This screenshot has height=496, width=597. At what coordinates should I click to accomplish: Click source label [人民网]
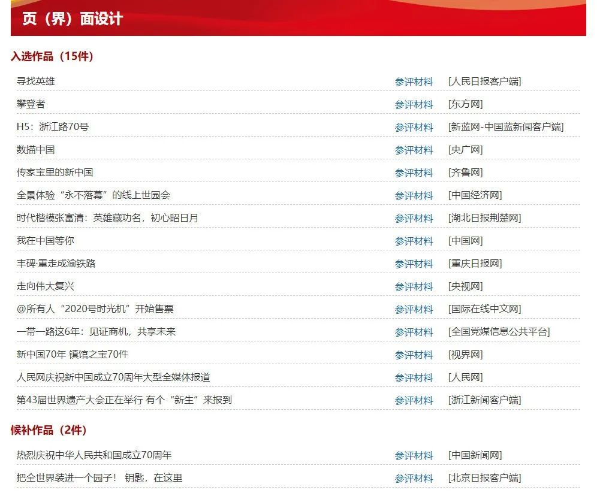click(466, 378)
